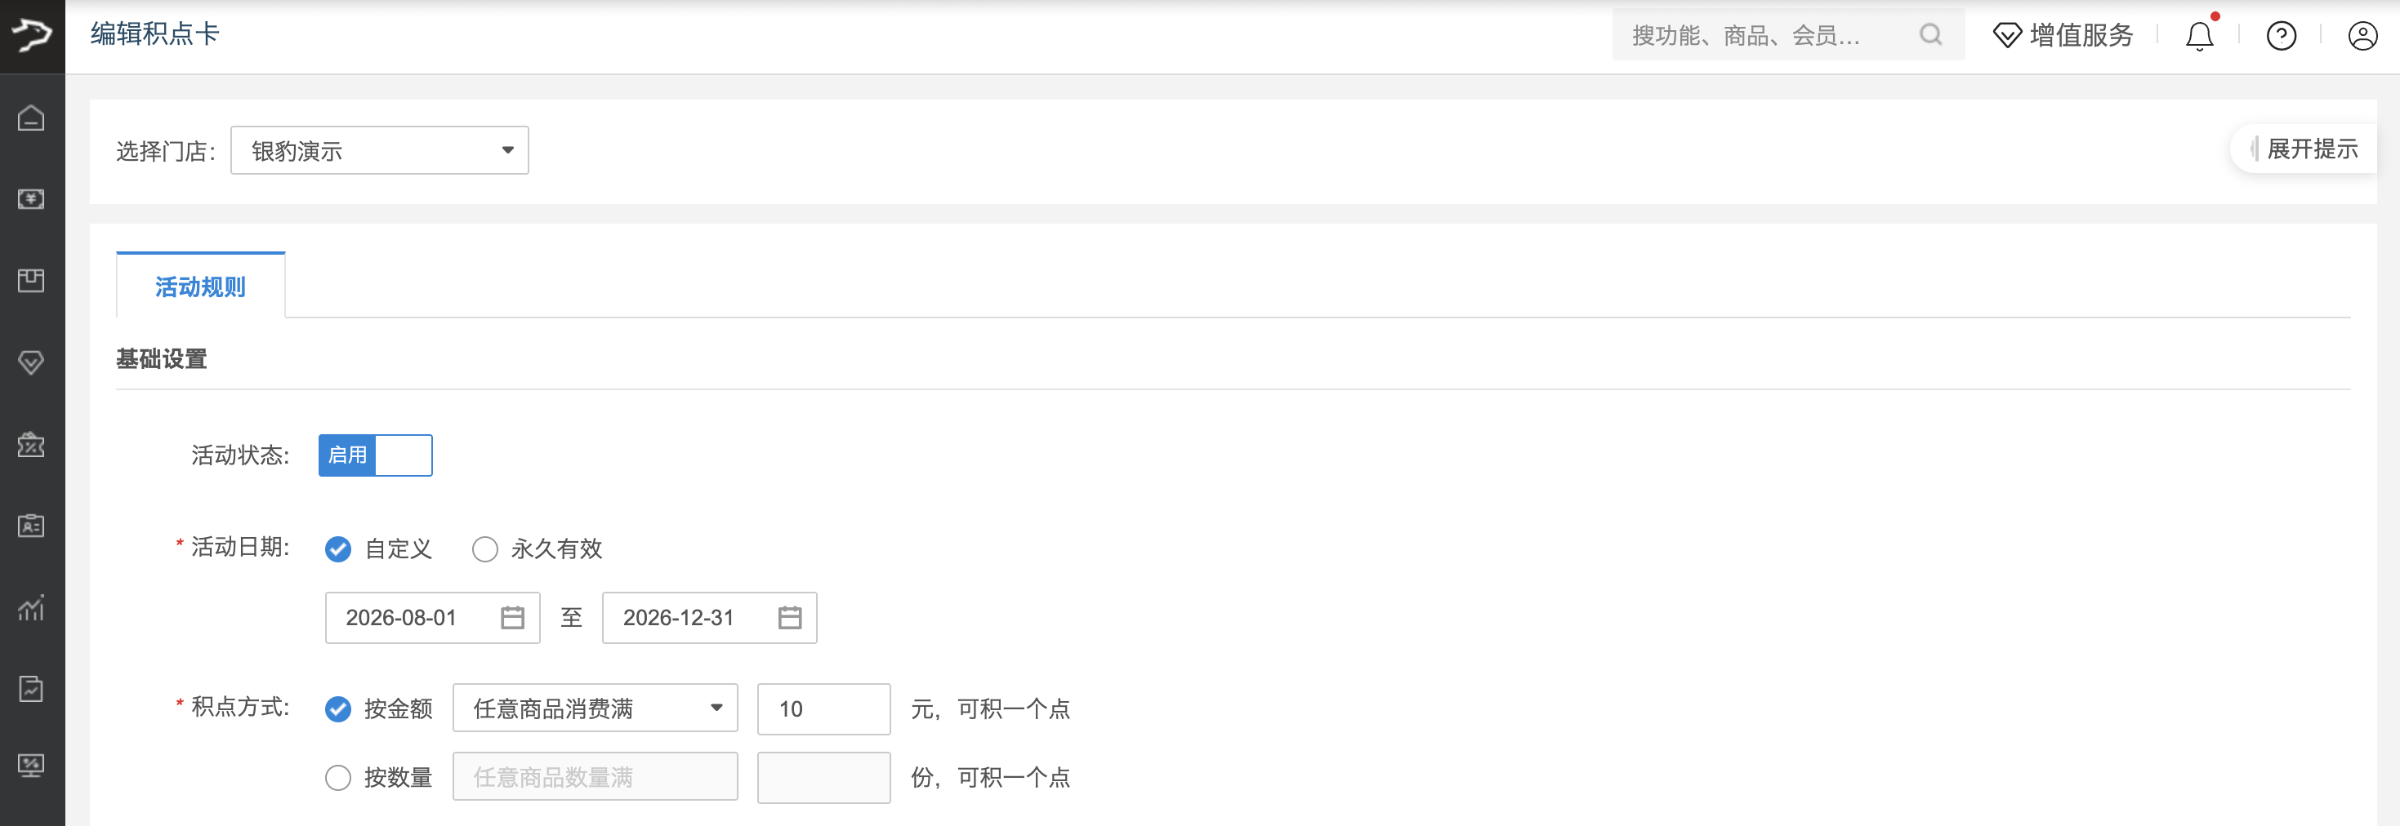The height and width of the screenshot is (826, 2400).
Task: Click the 增值服务 menu item
Action: click(x=2063, y=35)
